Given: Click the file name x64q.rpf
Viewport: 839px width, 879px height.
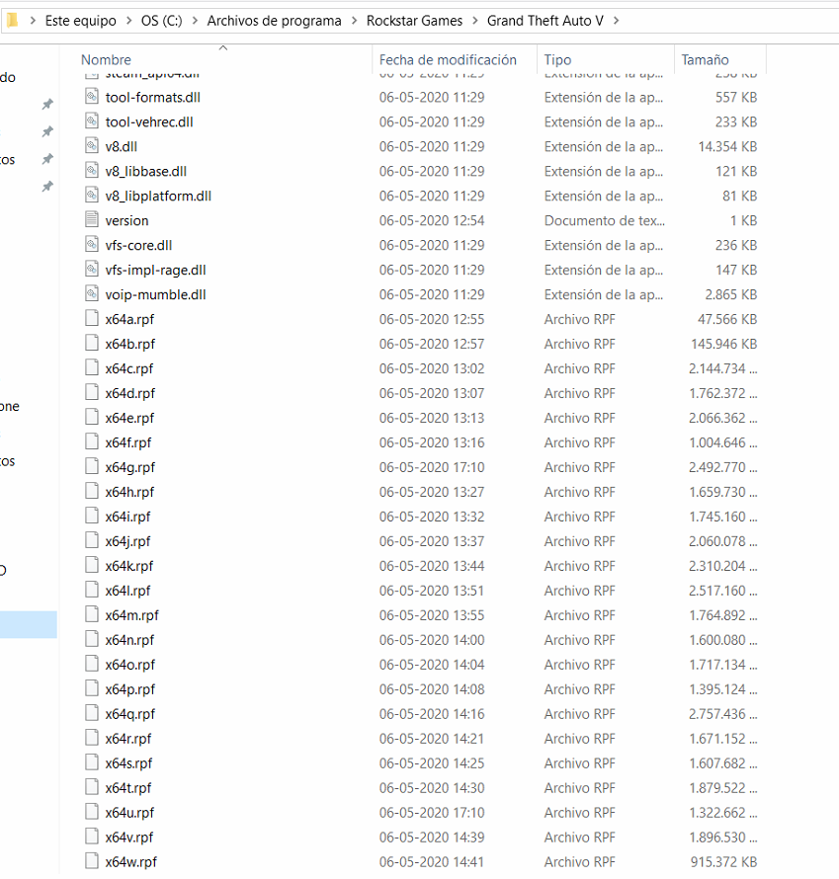Looking at the screenshot, I should point(130,714).
